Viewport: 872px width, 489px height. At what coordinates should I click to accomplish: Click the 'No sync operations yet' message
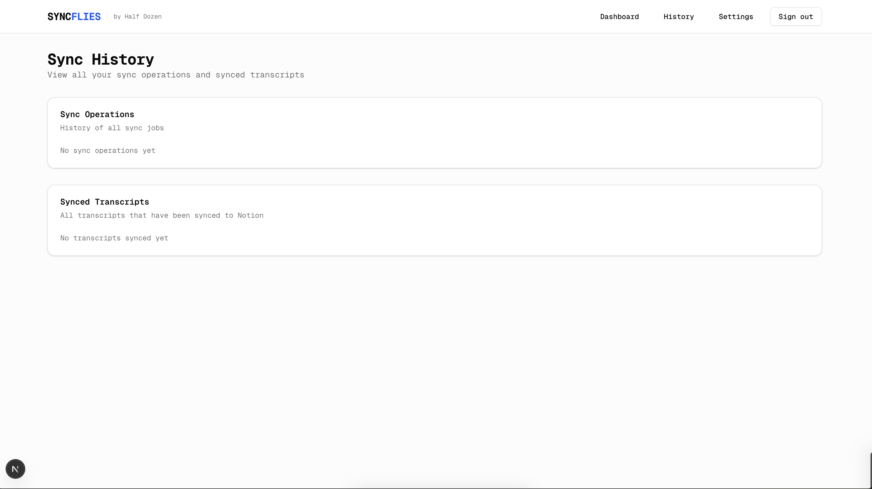coord(107,151)
